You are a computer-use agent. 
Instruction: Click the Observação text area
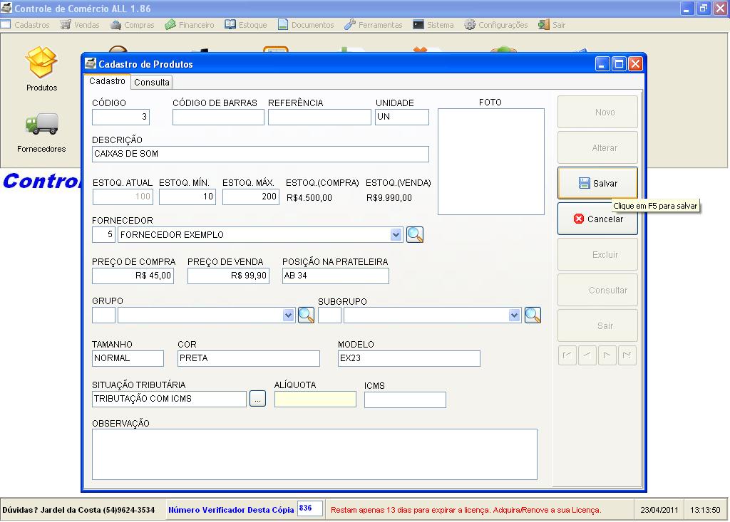coord(314,454)
